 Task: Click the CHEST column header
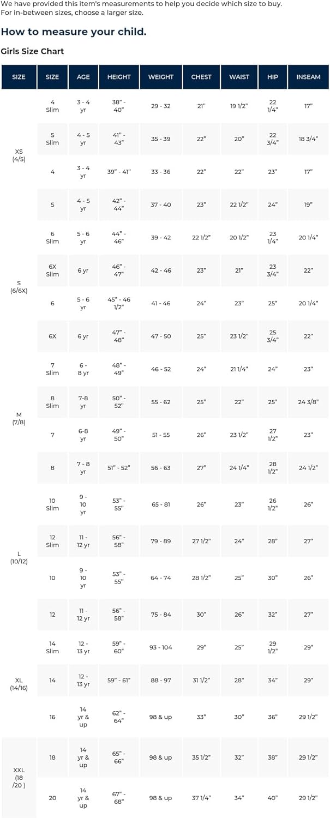point(201,77)
